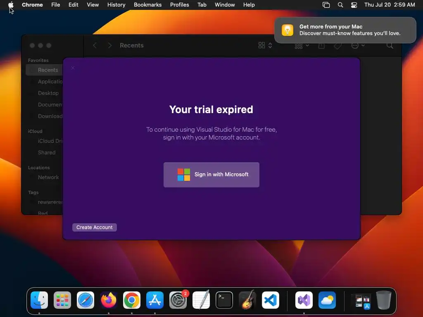Select Desktop in Finder sidebar
The image size is (423, 317).
click(45, 93)
